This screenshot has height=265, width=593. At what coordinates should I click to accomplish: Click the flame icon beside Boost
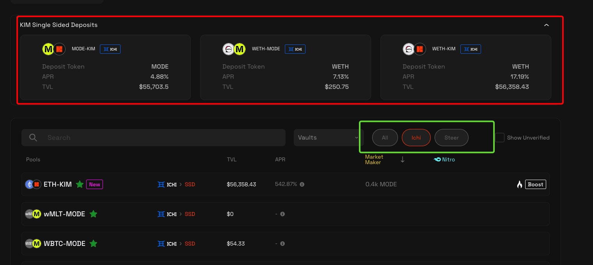520,184
